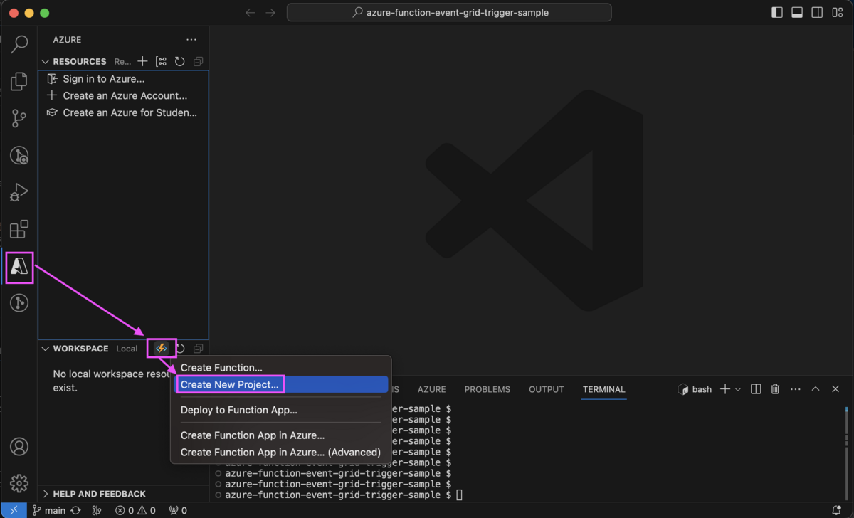
Task: Open the Azure extension sidebar icon
Action: pos(19,268)
